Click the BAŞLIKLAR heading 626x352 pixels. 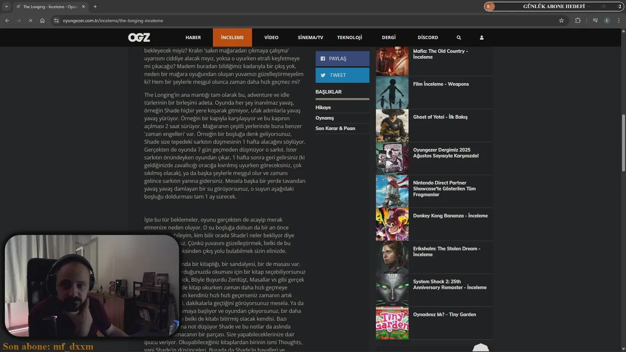click(329, 92)
